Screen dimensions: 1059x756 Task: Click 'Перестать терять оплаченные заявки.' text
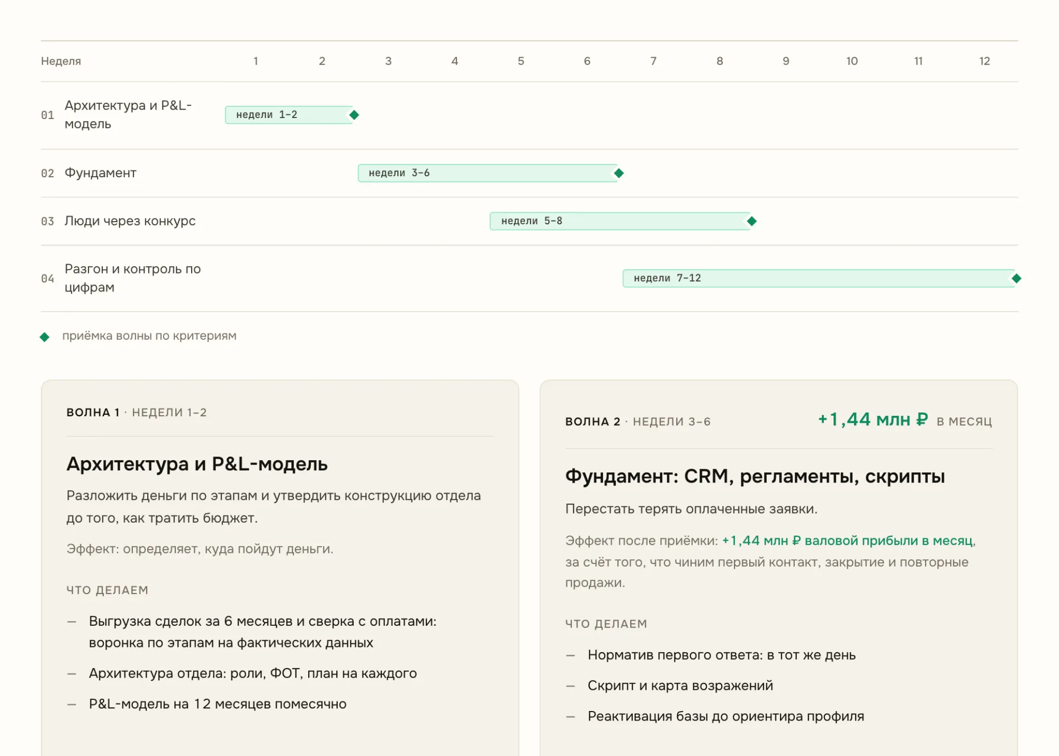pos(692,509)
